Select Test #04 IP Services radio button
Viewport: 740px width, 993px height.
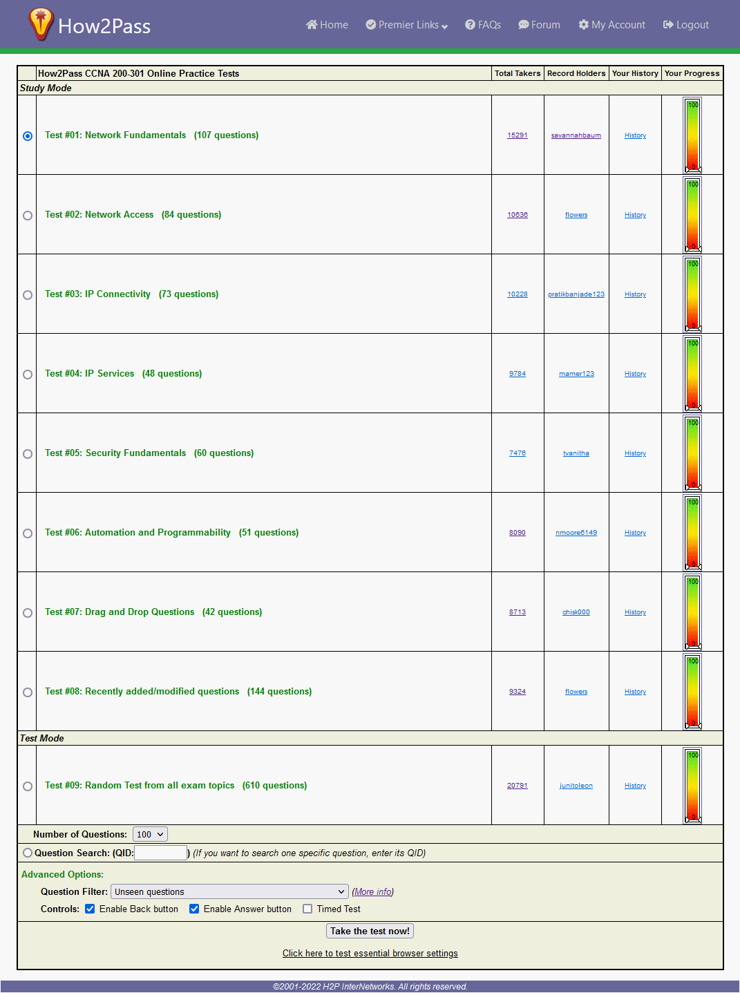point(28,375)
